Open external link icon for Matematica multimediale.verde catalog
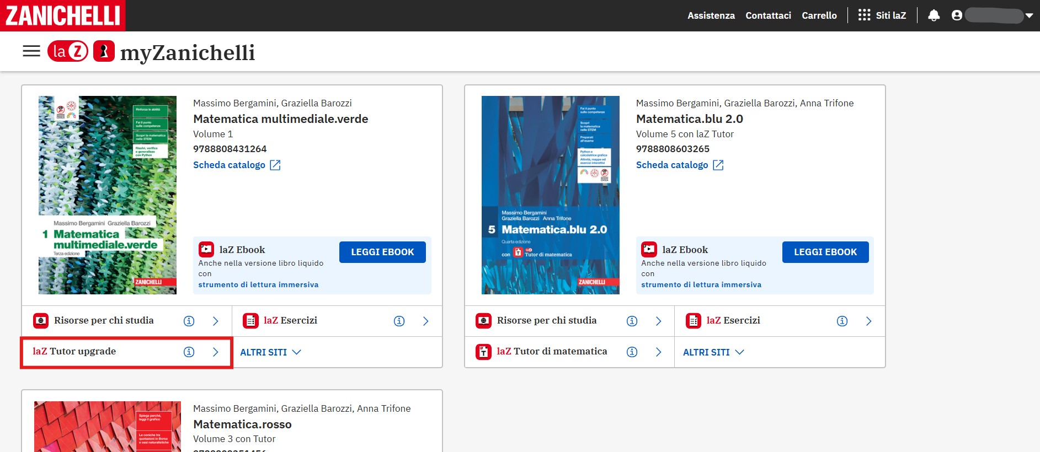This screenshot has width=1040, height=452. point(275,165)
